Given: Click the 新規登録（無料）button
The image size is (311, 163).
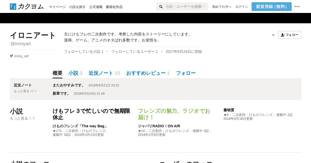Looking at the screenshot, I should [271, 6].
